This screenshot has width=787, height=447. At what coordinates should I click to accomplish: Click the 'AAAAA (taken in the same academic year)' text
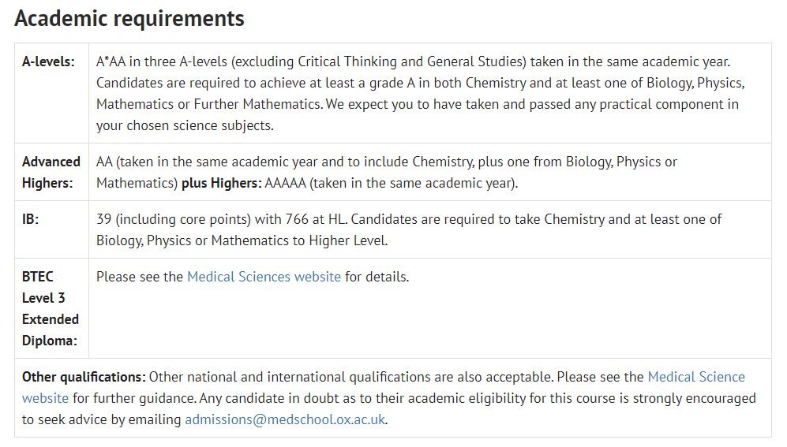click(391, 183)
